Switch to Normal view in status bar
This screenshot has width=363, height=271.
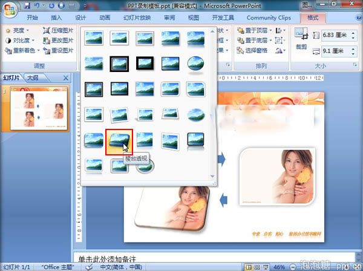[x=249, y=267]
